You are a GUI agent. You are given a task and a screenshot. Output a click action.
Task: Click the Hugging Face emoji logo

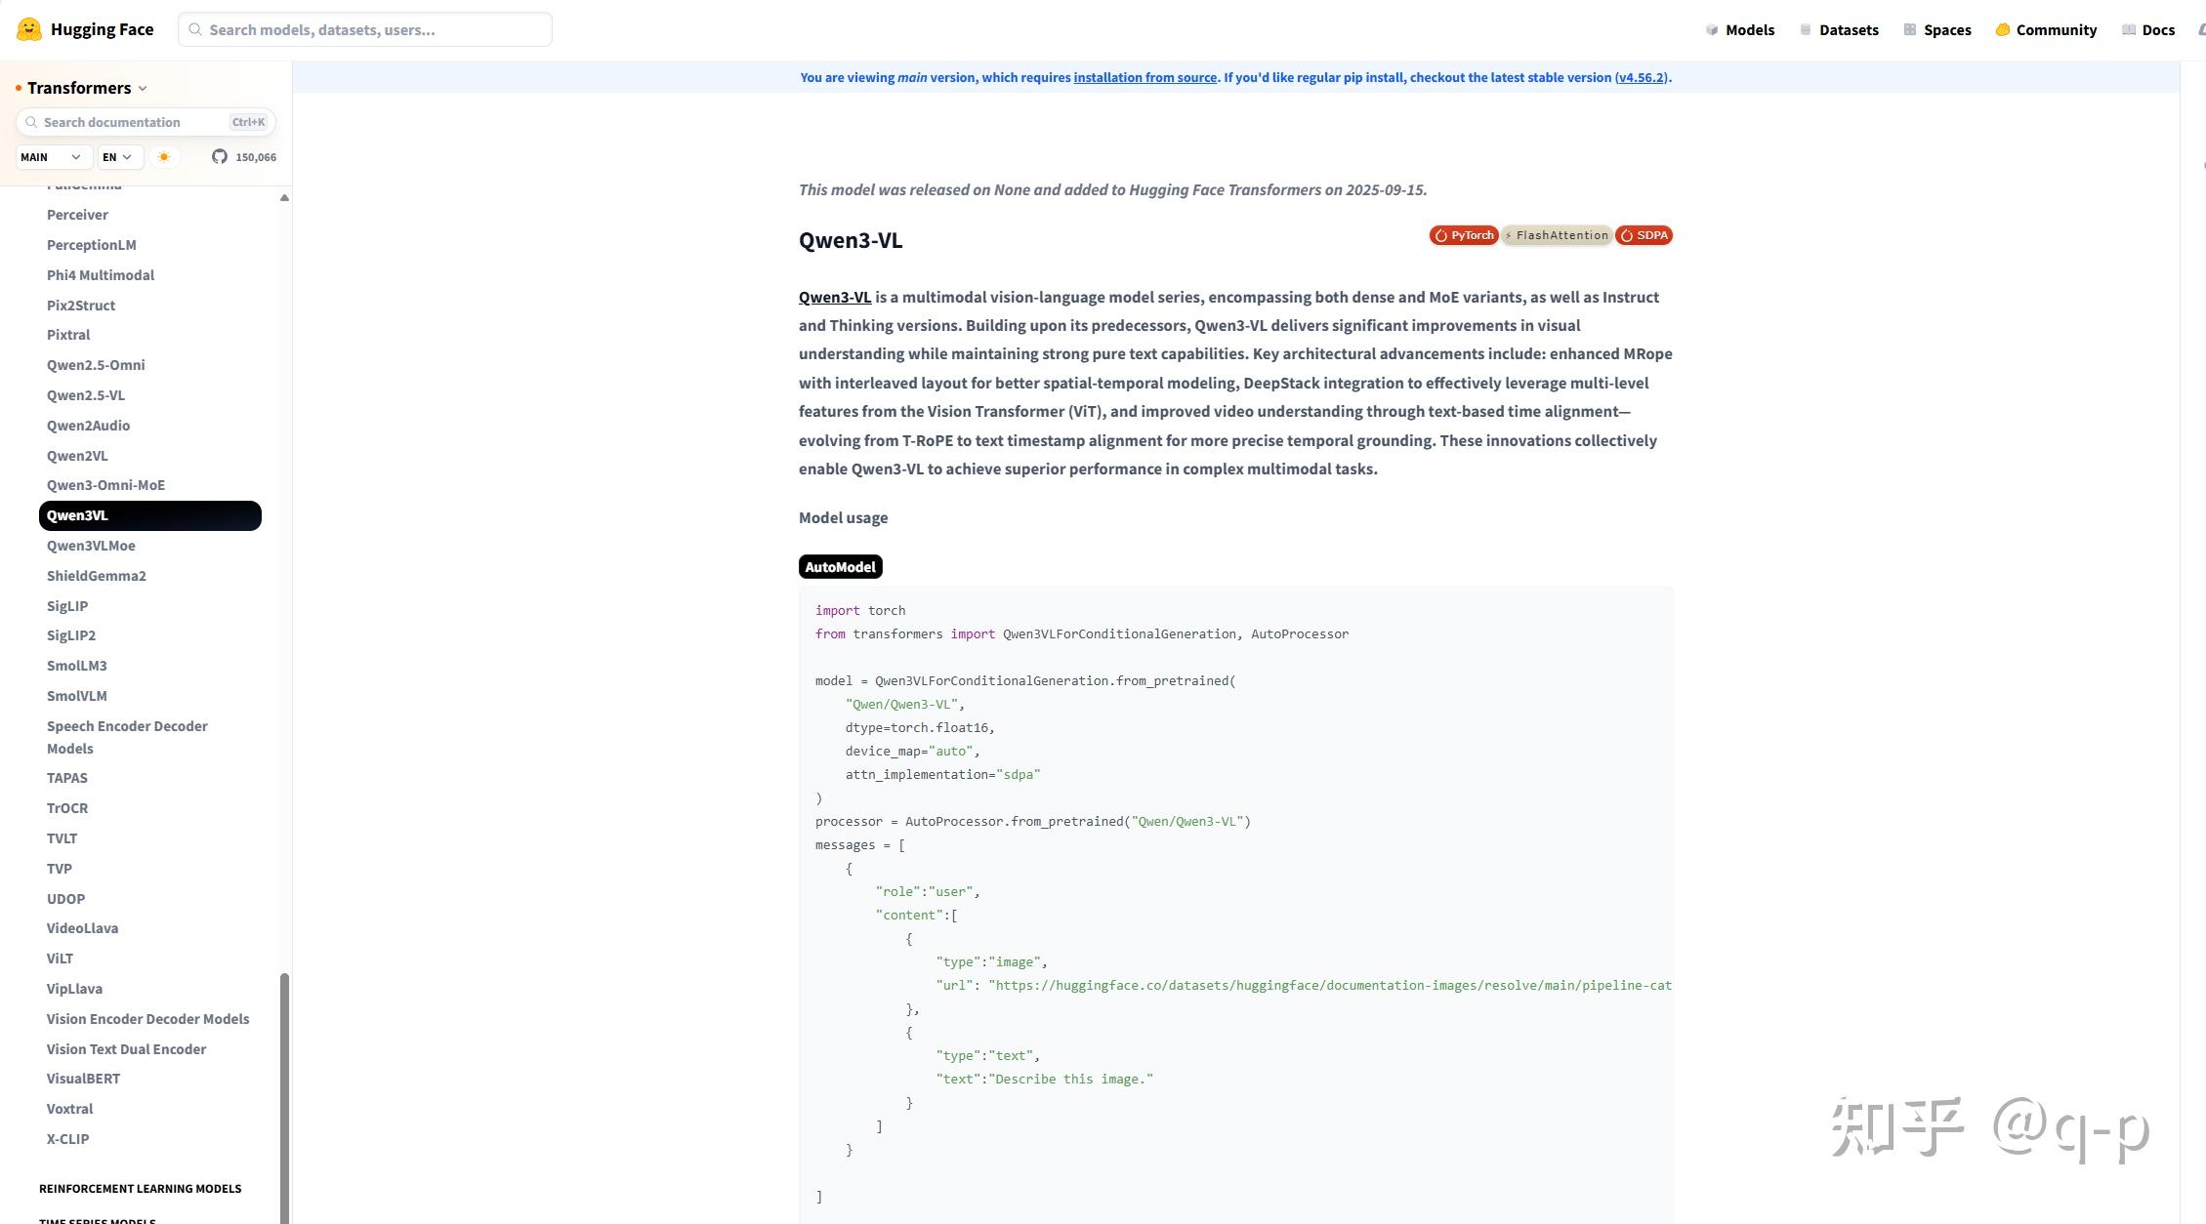click(29, 29)
